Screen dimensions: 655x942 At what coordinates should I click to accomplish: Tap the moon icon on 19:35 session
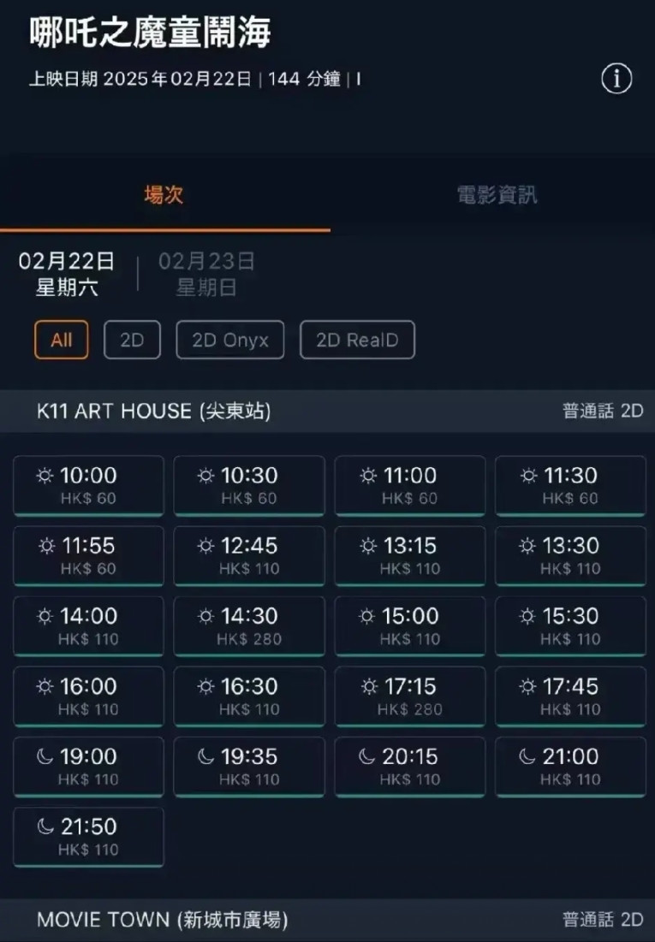tap(205, 756)
